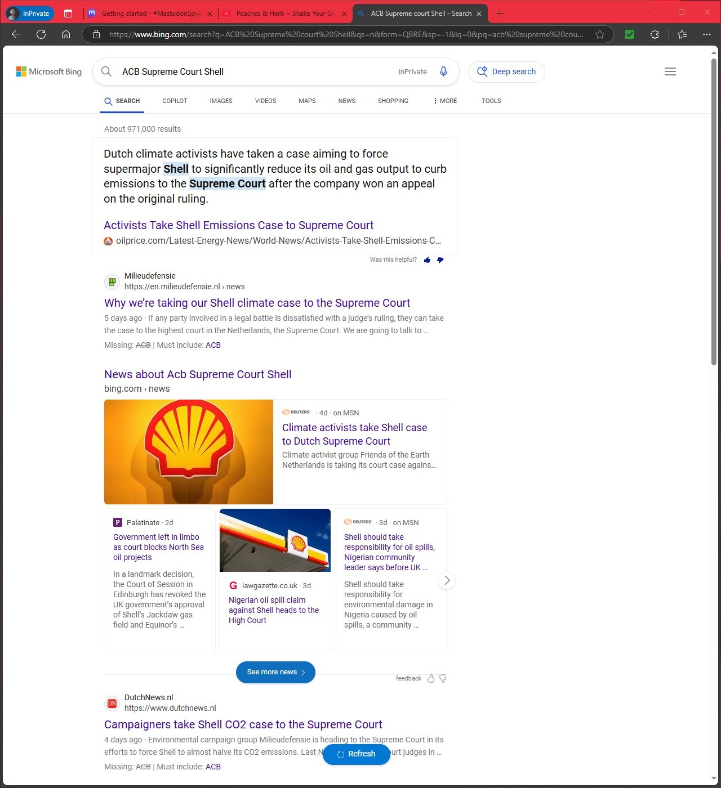721x788 pixels.
Task: Select the SHOPPING search tab
Action: (x=393, y=101)
